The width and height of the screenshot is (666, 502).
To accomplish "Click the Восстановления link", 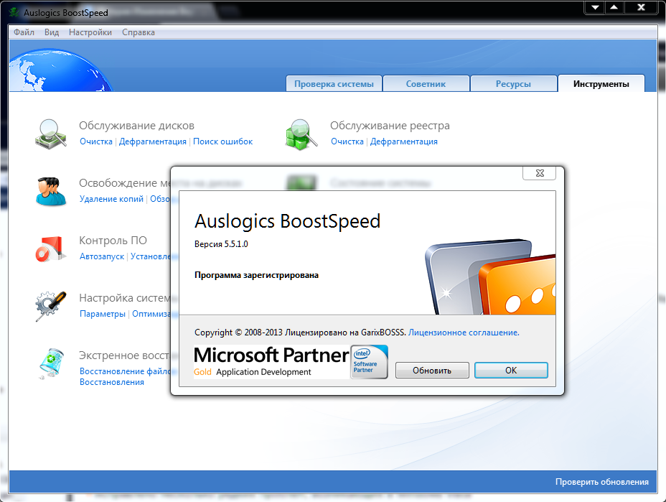I will click(112, 382).
